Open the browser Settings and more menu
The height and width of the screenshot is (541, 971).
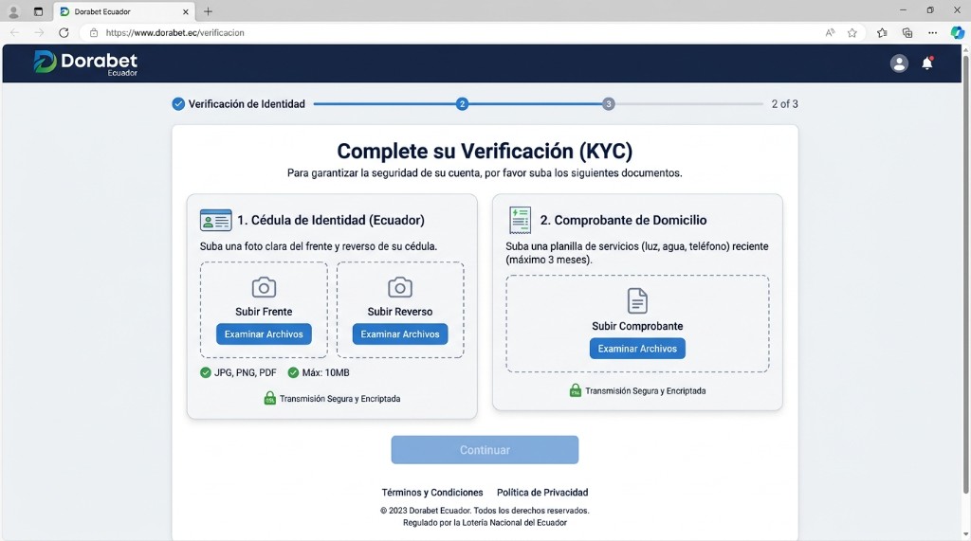(933, 33)
